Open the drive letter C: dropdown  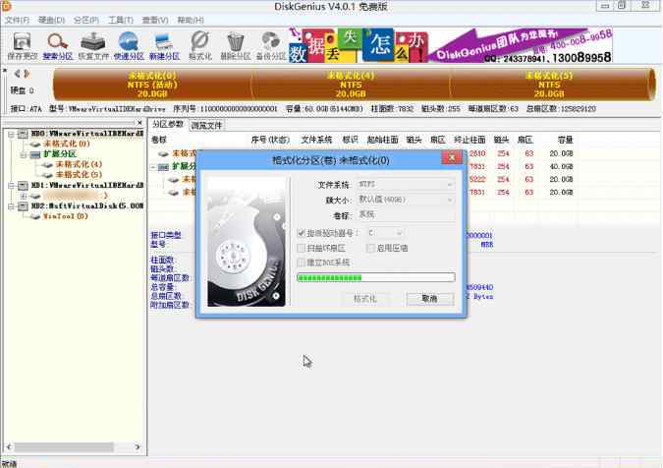(384, 233)
